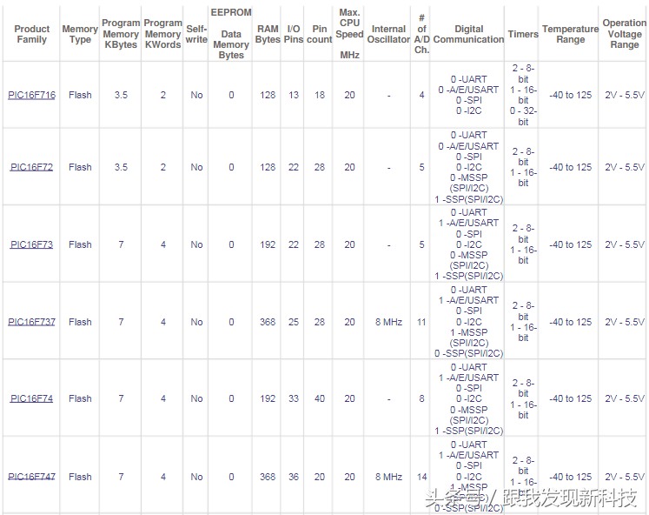Select I/O pins value 36 for PIC16F747

294,477
